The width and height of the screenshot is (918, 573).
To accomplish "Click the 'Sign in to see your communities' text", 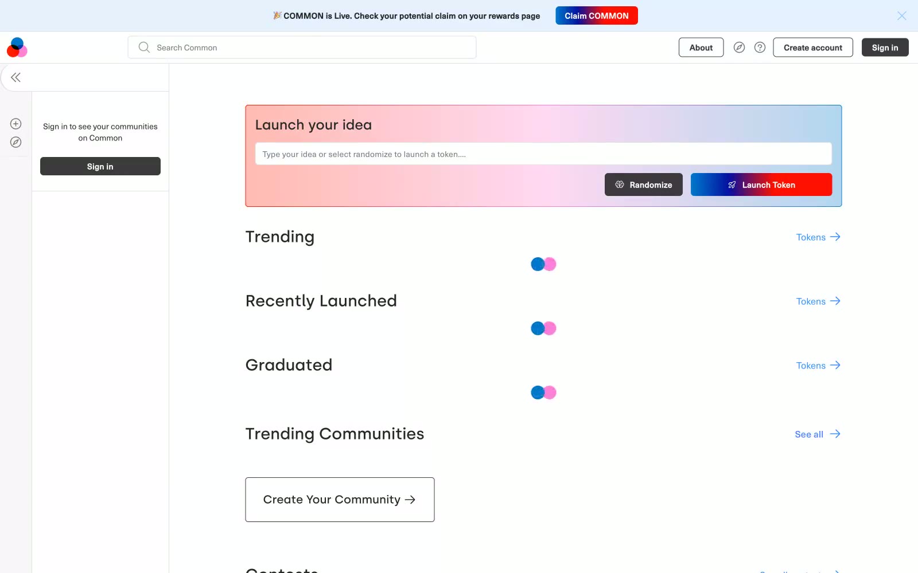I will pyautogui.click(x=100, y=132).
